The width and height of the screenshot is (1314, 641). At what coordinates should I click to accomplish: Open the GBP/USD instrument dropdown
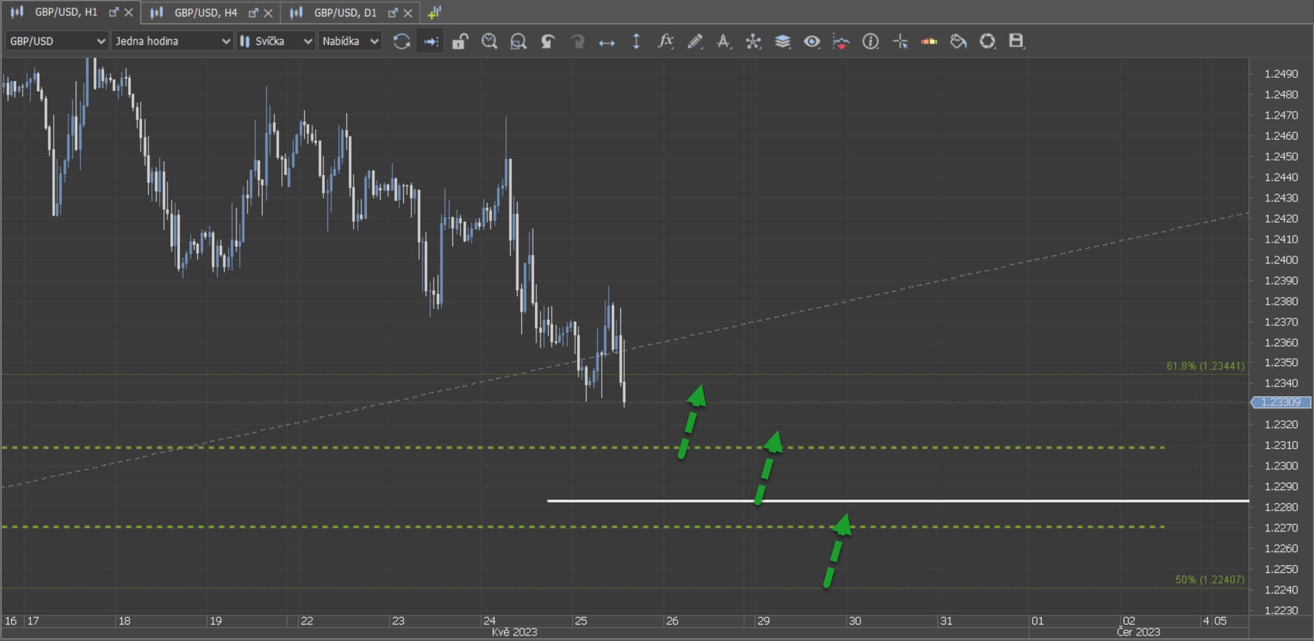[x=57, y=41]
